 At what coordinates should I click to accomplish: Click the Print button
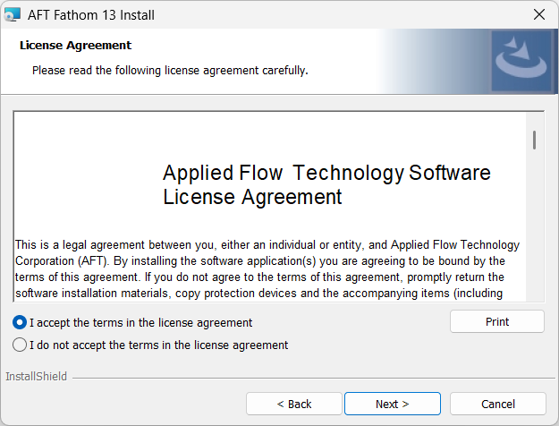497,321
